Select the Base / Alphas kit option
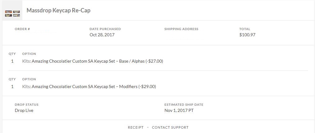This screenshot has width=315, height=133. 93,61
